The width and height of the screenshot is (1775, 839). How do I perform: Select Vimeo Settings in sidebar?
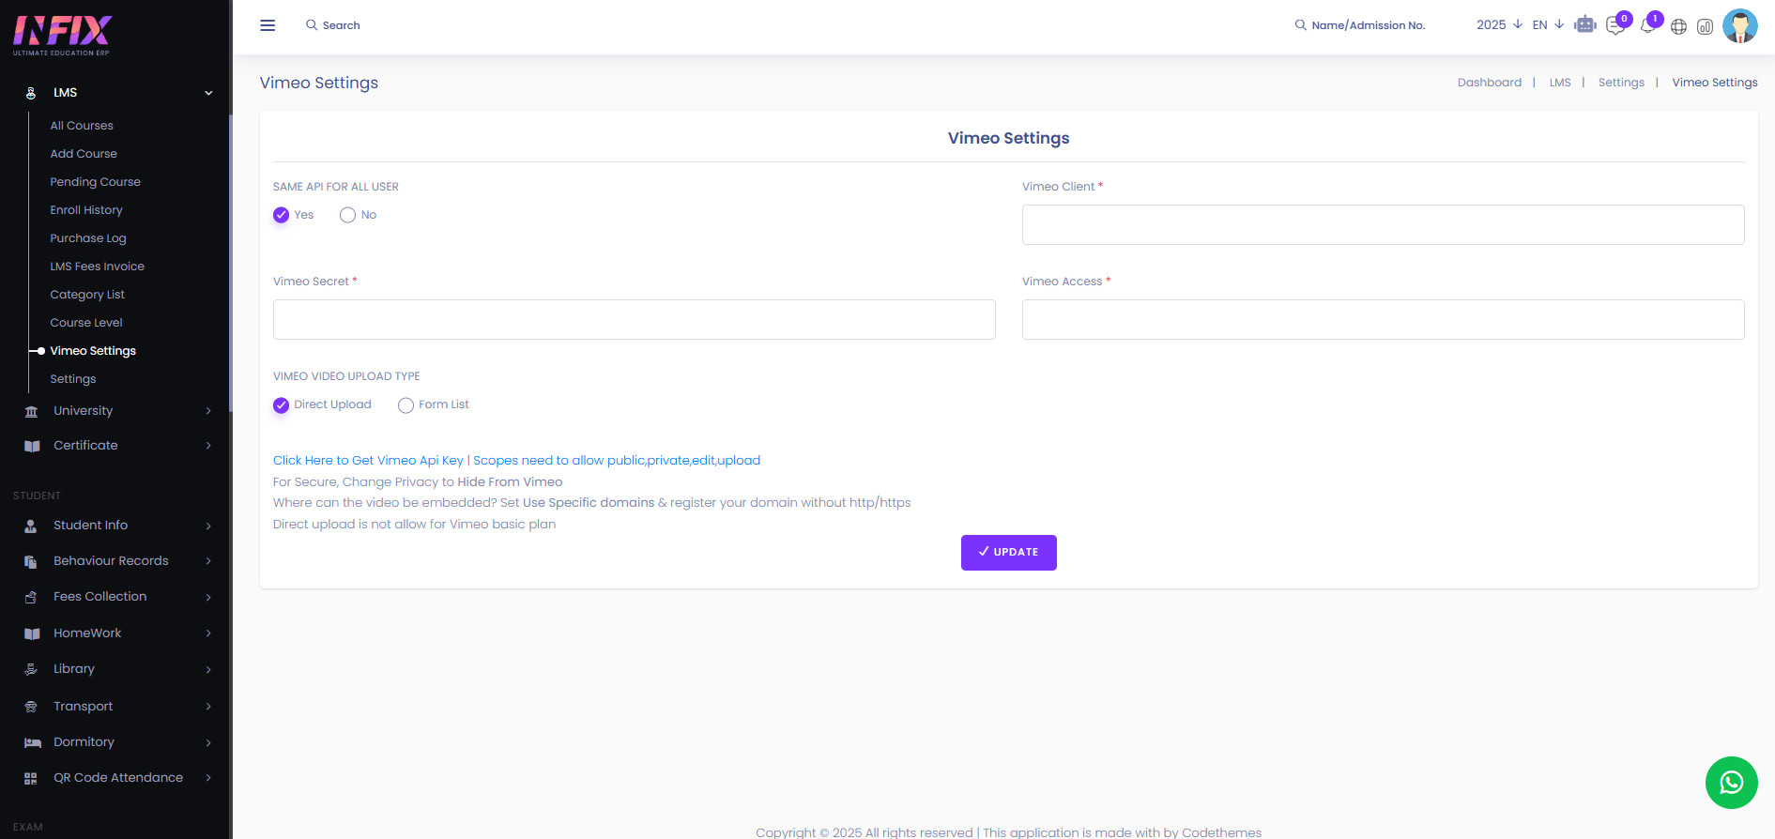point(93,351)
